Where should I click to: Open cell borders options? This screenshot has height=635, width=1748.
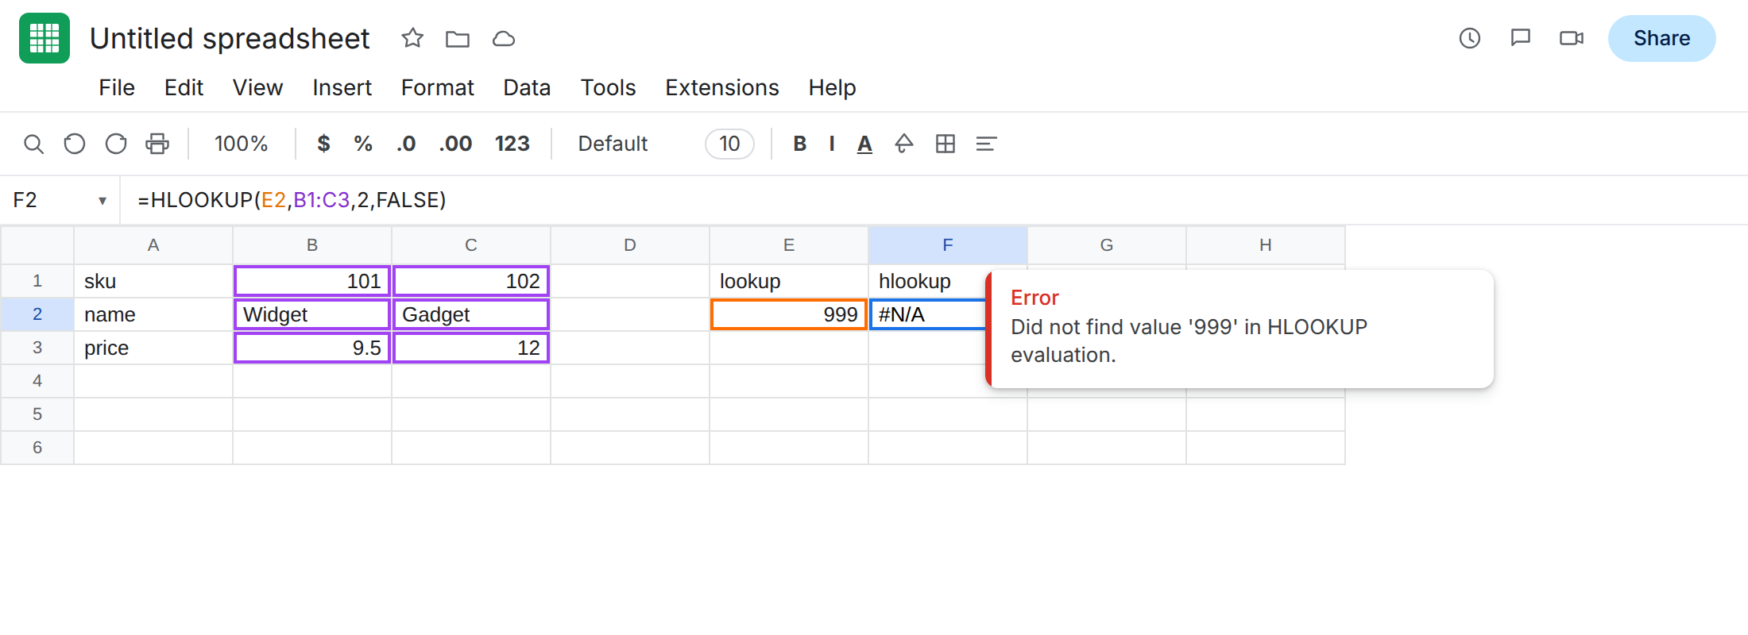(946, 144)
